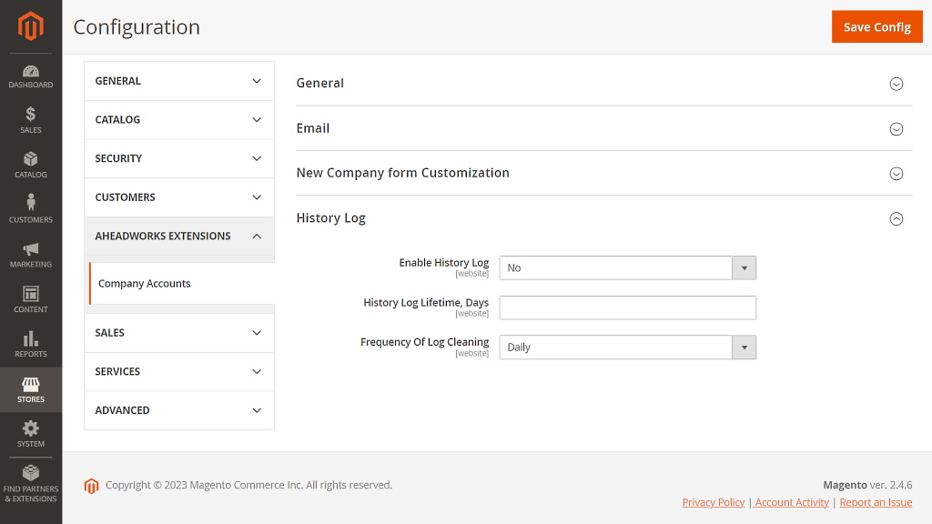Expand the Email section

[604, 128]
